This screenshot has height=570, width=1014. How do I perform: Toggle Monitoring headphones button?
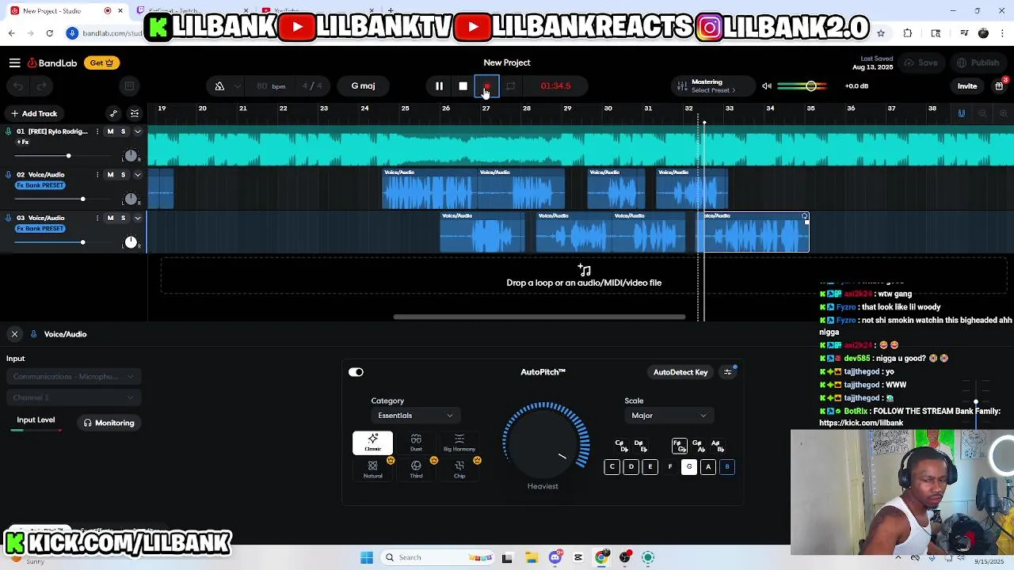109,423
